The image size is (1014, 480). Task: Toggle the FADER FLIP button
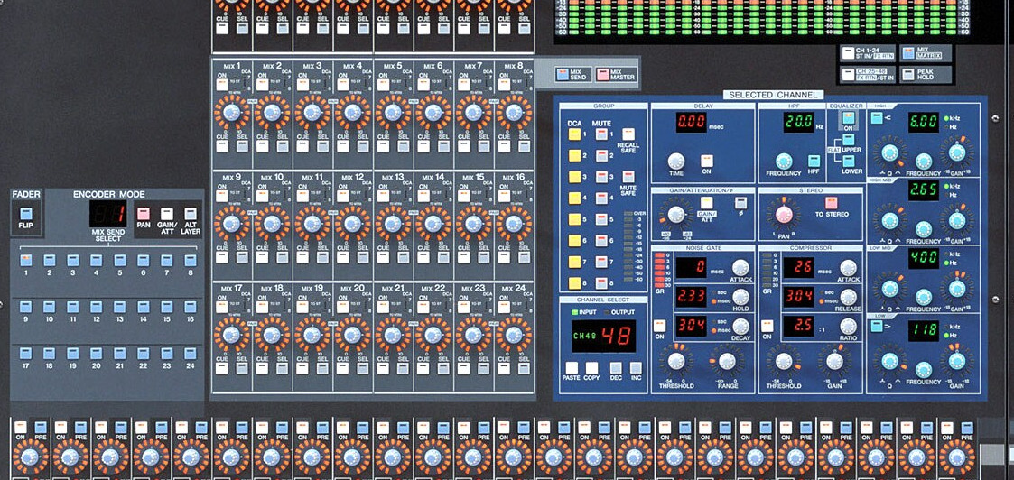click(26, 214)
